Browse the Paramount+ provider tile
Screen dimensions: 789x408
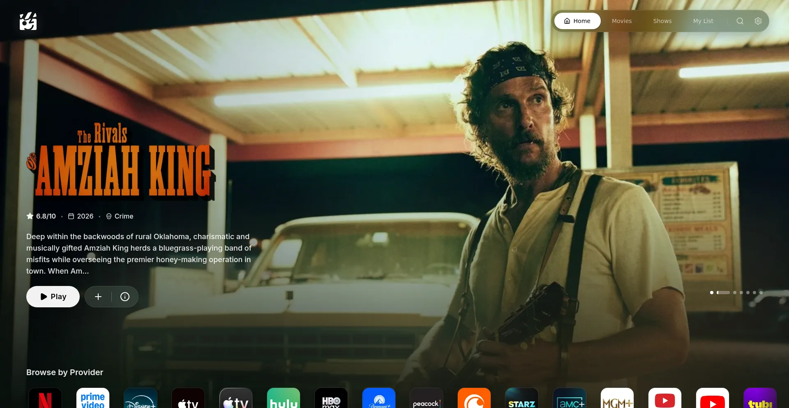(x=379, y=398)
